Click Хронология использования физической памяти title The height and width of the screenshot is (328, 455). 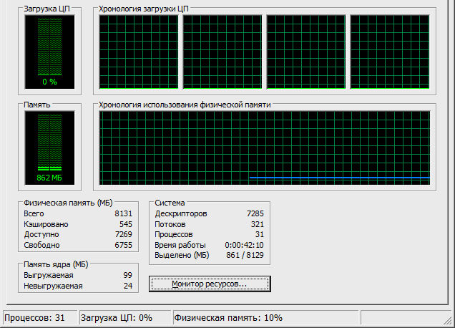click(185, 105)
